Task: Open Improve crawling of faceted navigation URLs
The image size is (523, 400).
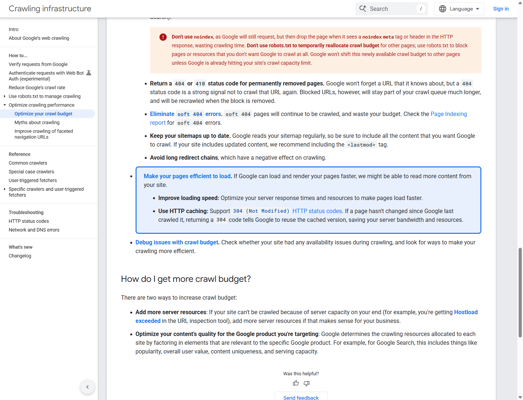Action: click(44, 134)
